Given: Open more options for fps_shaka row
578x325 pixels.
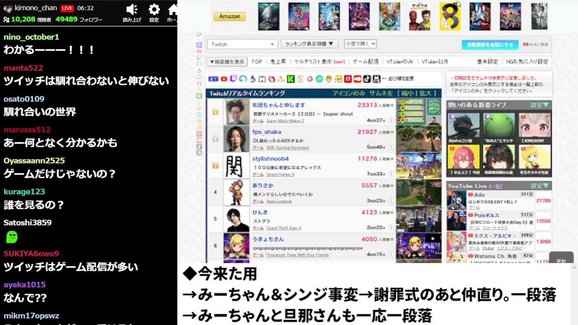Looking at the screenshot, I should pyautogui.click(x=391, y=147).
